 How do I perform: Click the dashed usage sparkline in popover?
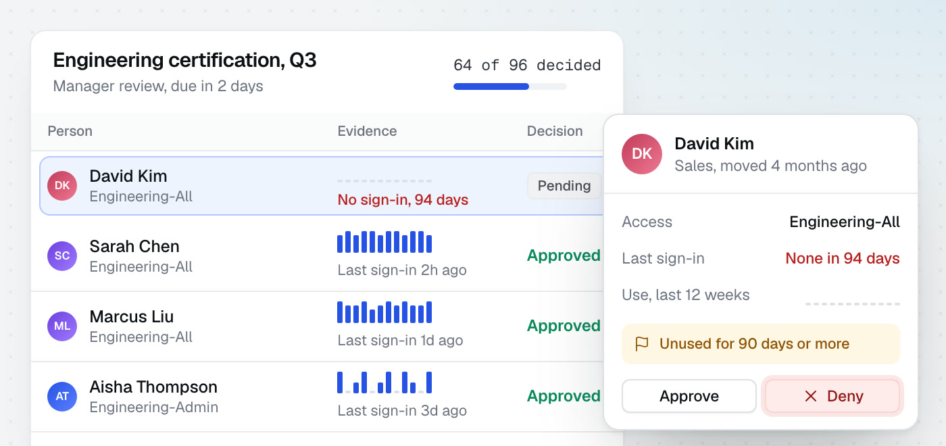853,304
